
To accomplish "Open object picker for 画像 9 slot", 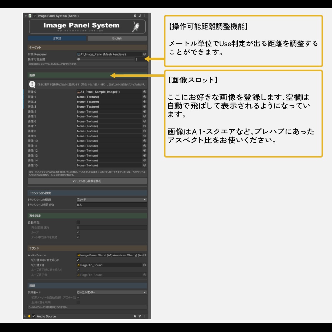I will tap(145, 136).
